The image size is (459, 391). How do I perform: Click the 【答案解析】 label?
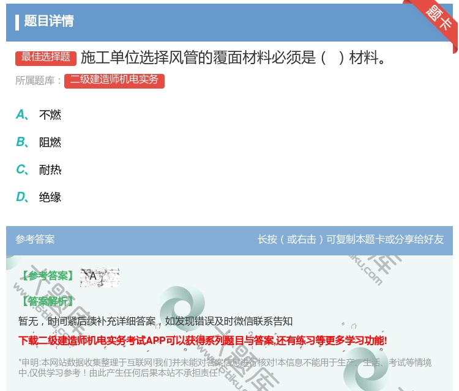click(x=48, y=301)
